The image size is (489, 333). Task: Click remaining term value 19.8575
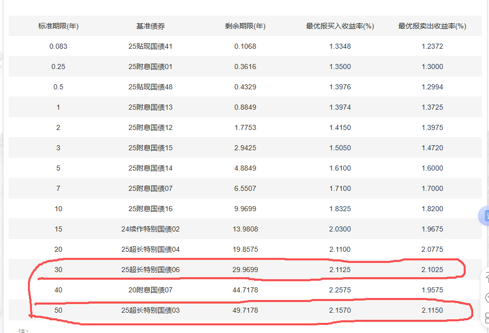(x=245, y=249)
